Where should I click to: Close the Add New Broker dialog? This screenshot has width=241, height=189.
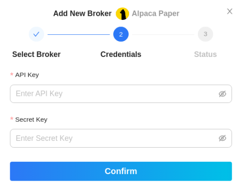tap(229, 11)
